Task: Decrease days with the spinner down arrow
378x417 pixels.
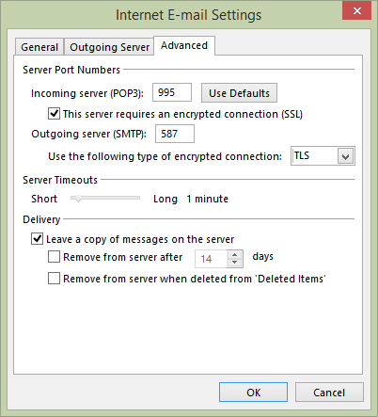Action: click(x=234, y=263)
